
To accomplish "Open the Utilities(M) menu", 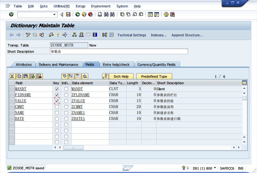I will pyautogui.click(x=62, y=6).
